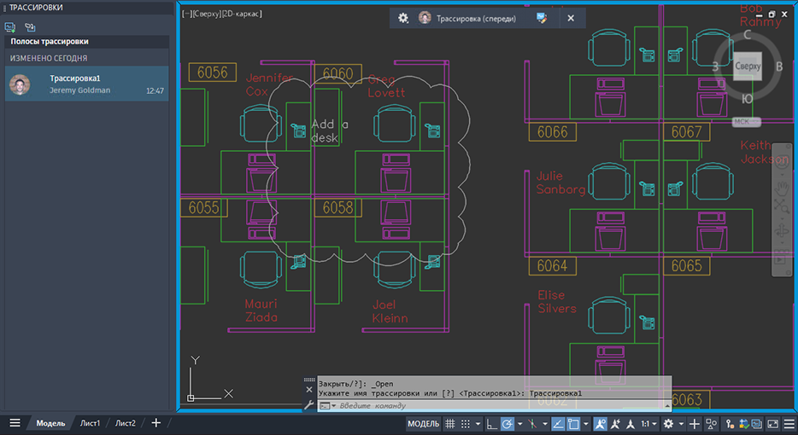
Task: Open the hamburger menu next to the Модель tab
Action: tap(15, 424)
